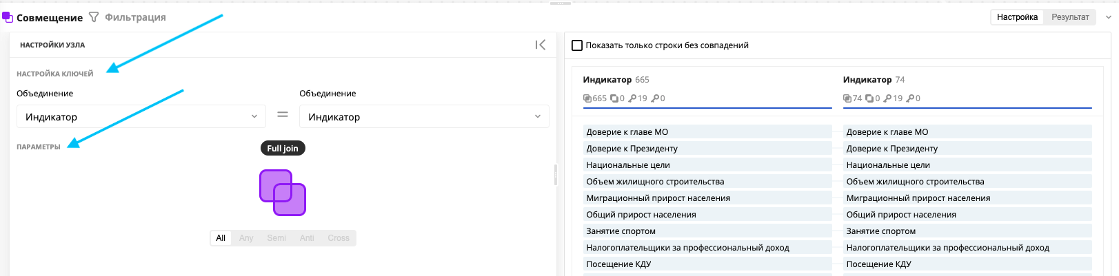Click the key icon with 19 in right column
Screen dimensions: 1119x276
click(888, 98)
